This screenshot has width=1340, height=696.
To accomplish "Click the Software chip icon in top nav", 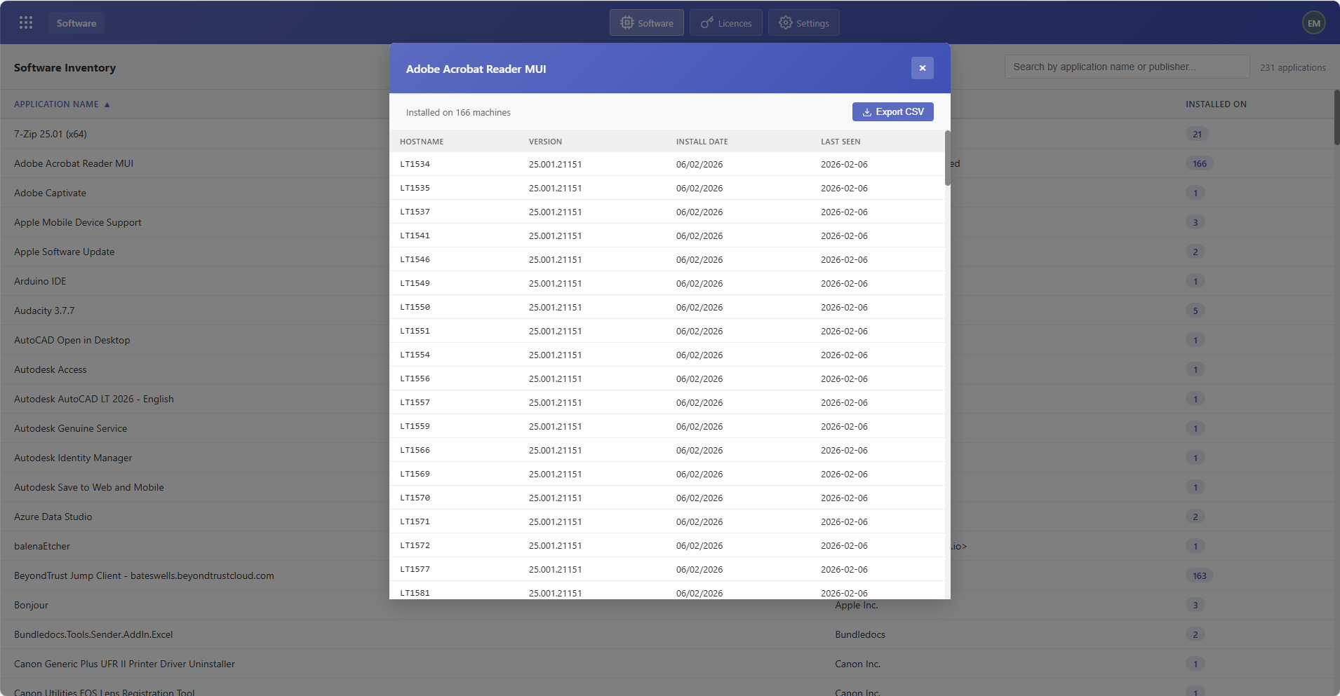I will click(x=627, y=22).
